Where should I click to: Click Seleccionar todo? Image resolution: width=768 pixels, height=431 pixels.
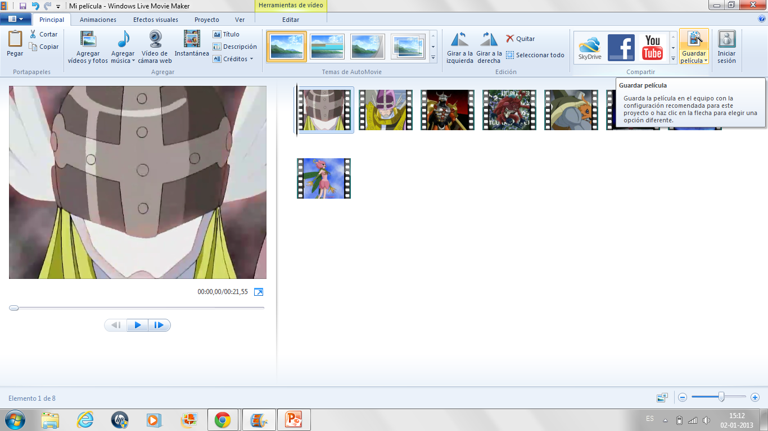[x=535, y=55]
